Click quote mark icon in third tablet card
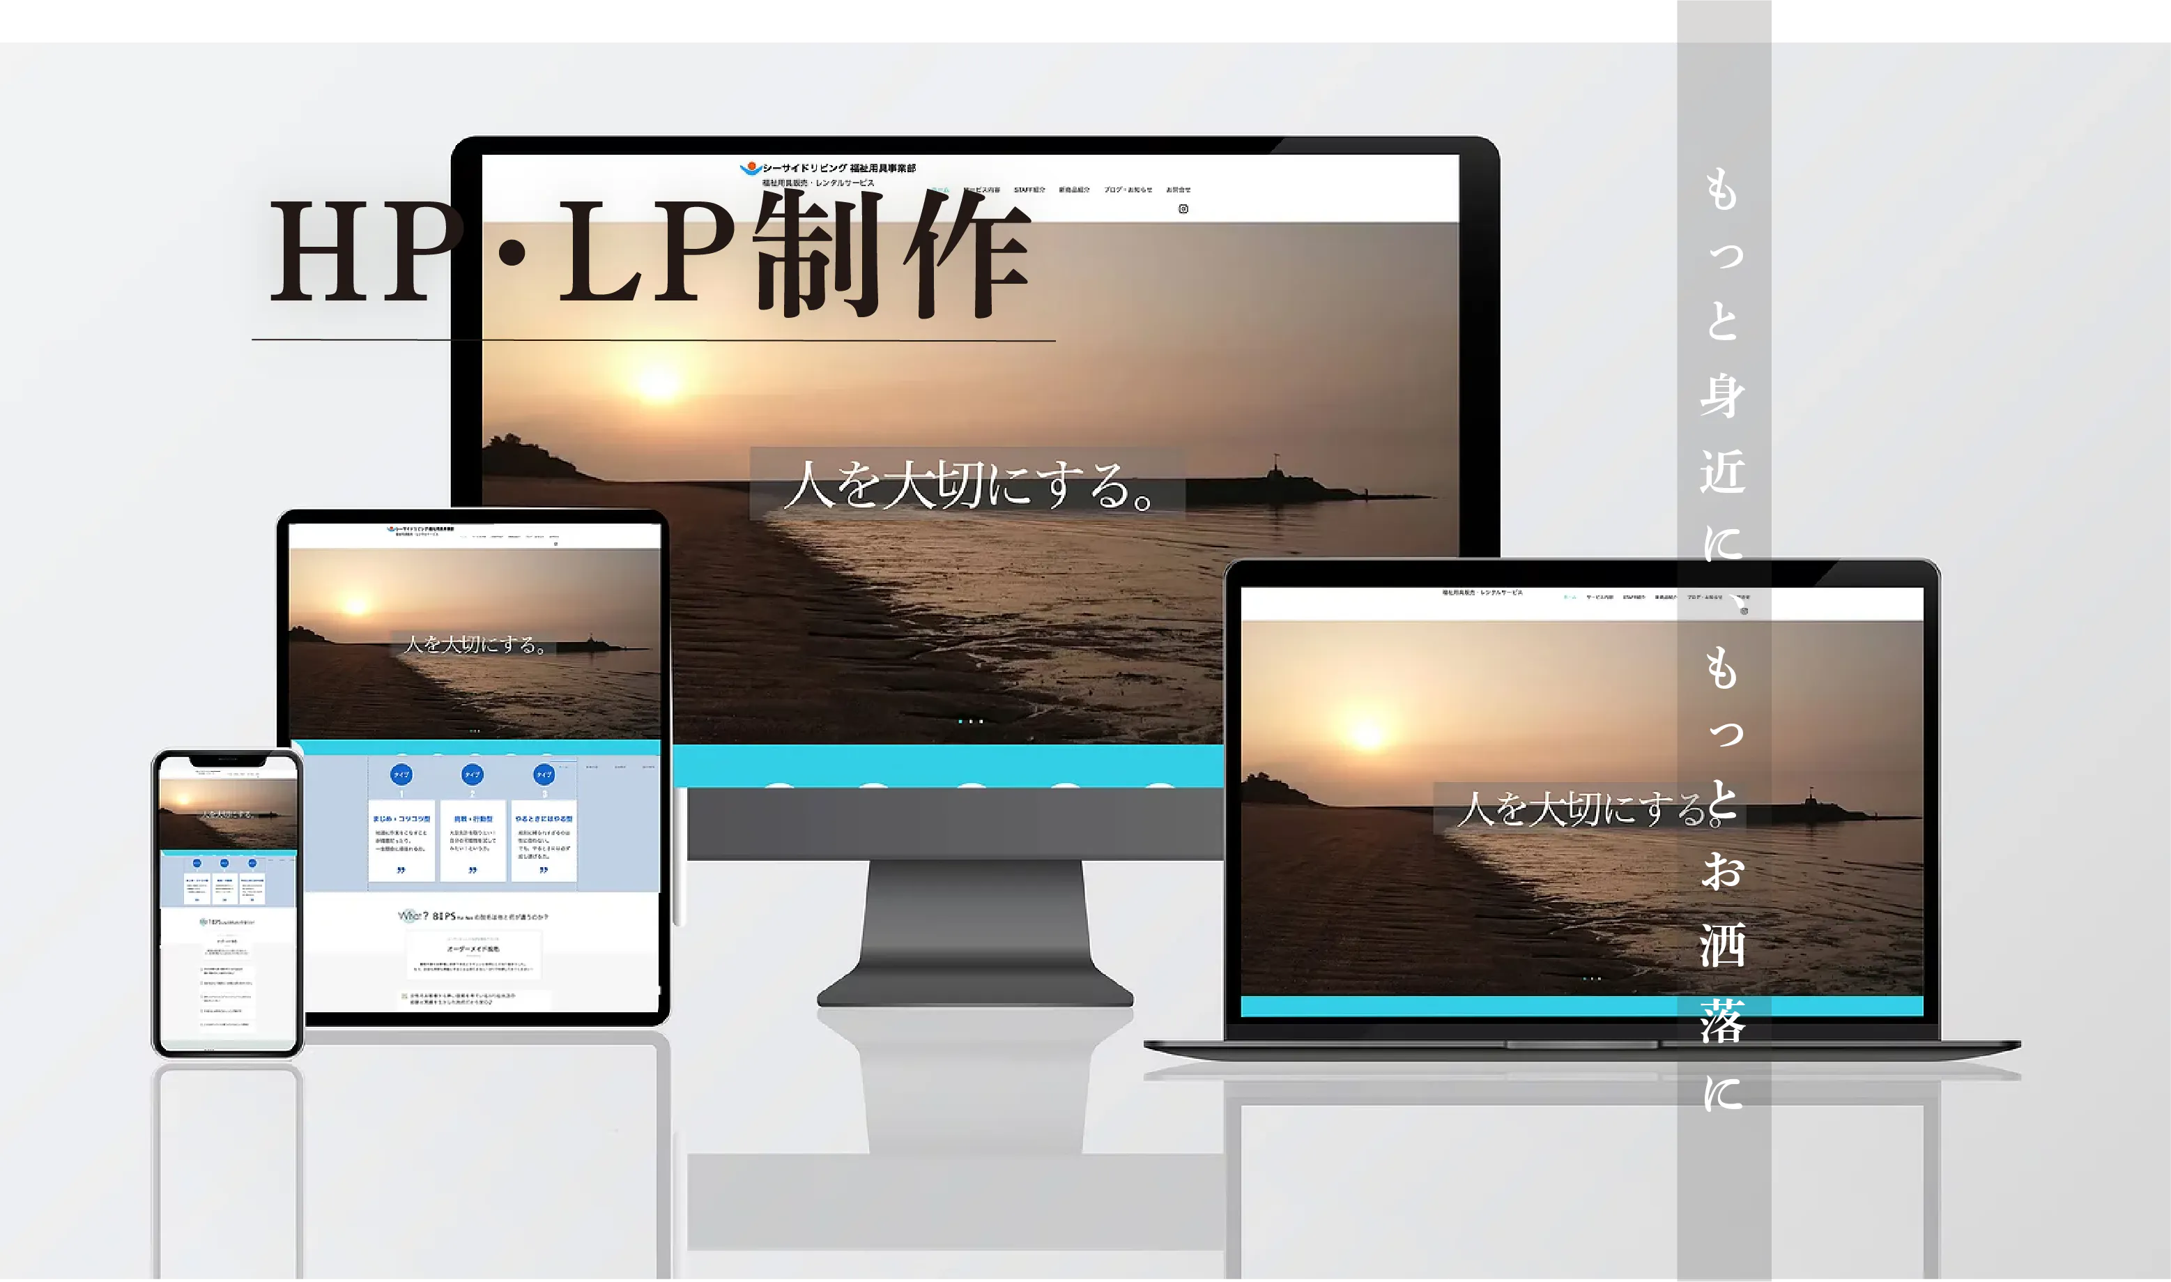2171x1282 pixels. [543, 870]
